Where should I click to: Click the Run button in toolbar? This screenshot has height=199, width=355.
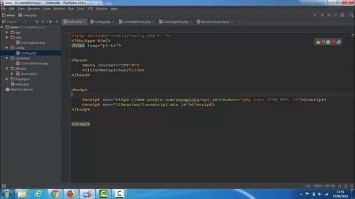(x=322, y=15)
